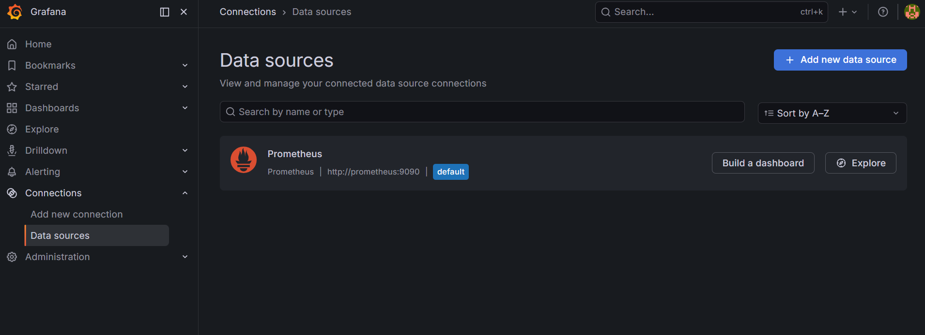This screenshot has width=925, height=335.
Task: Click the Prometheus type label under name
Action: pos(291,172)
